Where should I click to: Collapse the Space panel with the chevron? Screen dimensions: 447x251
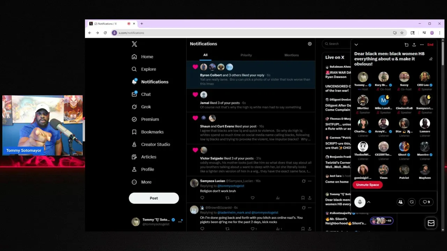(x=356, y=45)
